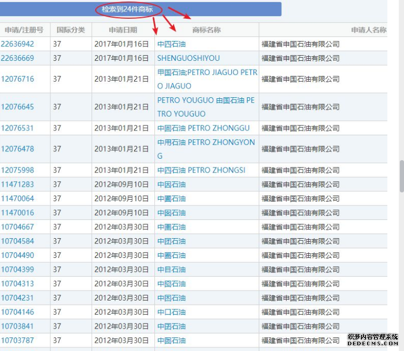This screenshot has width=404, height=351.
Task: Open registration number 12076531 link
Action: point(17,128)
